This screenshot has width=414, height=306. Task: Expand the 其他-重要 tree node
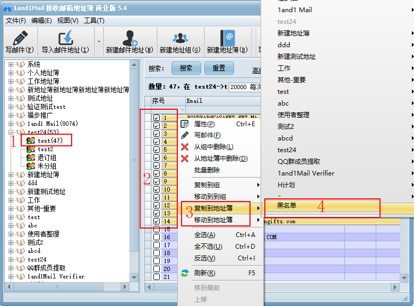click(11, 208)
